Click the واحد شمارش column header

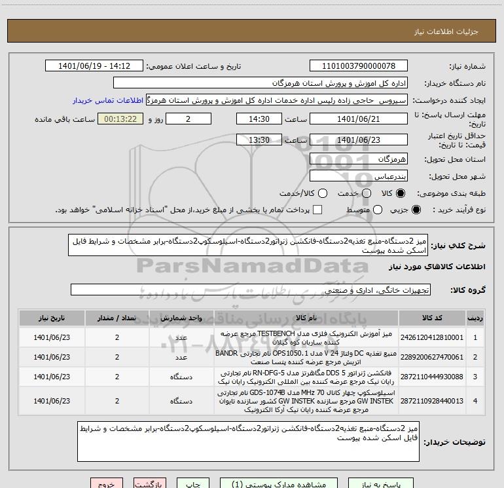click(x=181, y=318)
